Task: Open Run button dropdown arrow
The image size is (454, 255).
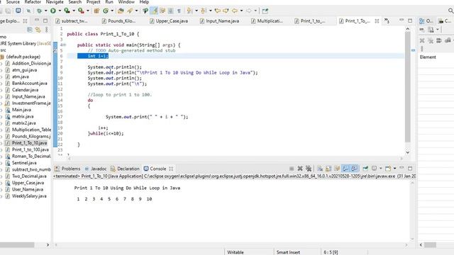Action: [x=60, y=11]
